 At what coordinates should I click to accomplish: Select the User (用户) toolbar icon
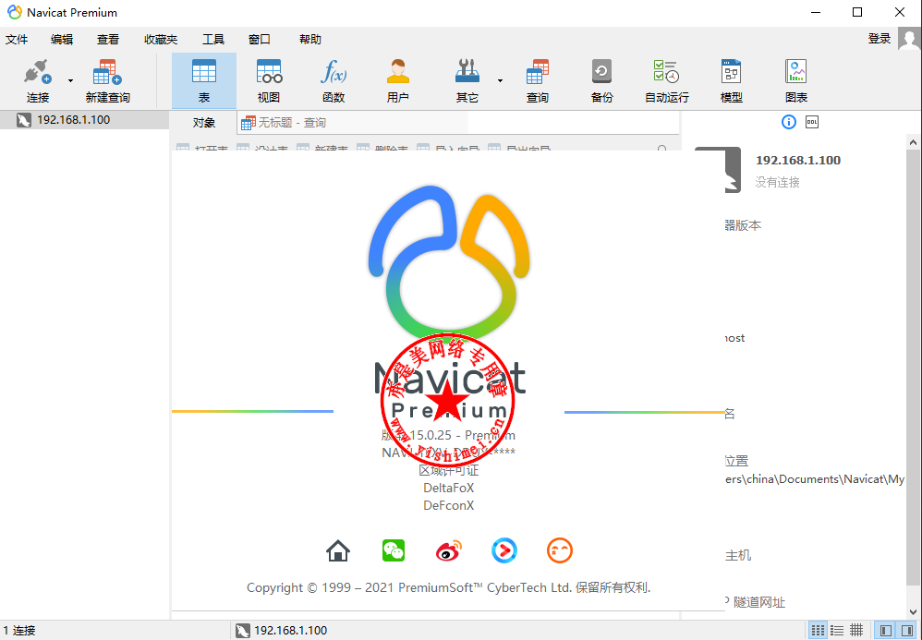tap(397, 72)
